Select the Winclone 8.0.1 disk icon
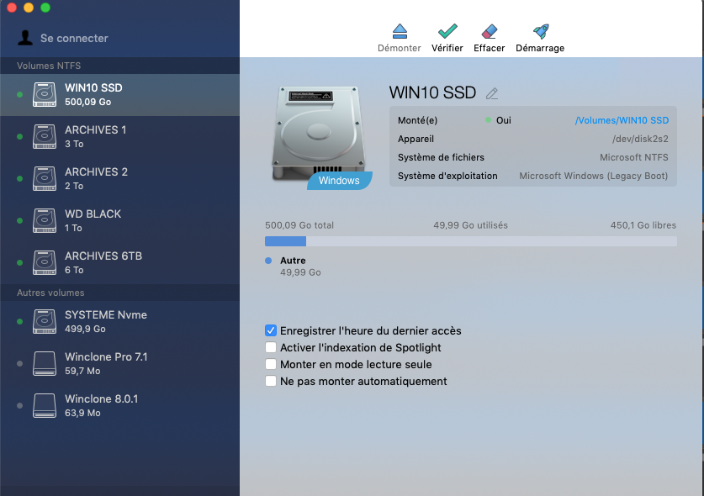The image size is (704, 496). coord(45,406)
